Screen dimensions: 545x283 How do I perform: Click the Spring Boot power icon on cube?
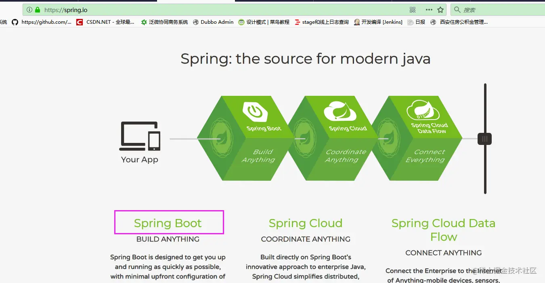point(255,111)
